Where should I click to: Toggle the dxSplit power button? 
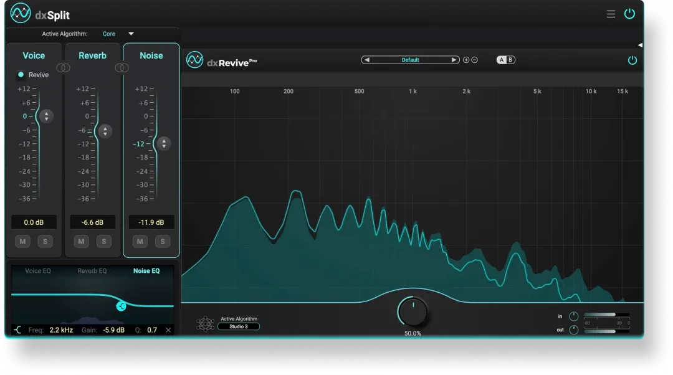click(x=629, y=14)
